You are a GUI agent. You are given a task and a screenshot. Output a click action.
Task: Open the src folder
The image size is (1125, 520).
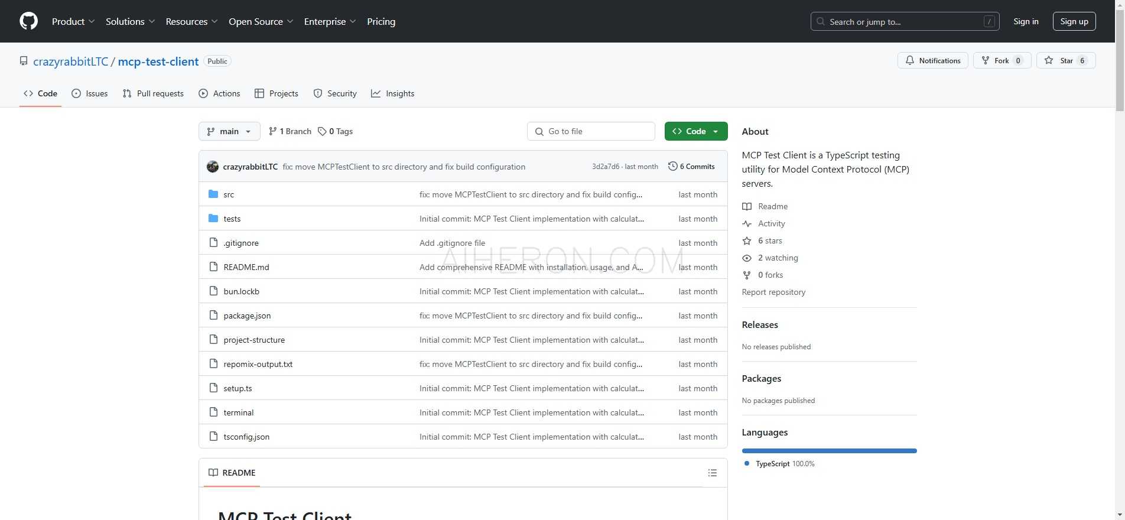pyautogui.click(x=229, y=194)
